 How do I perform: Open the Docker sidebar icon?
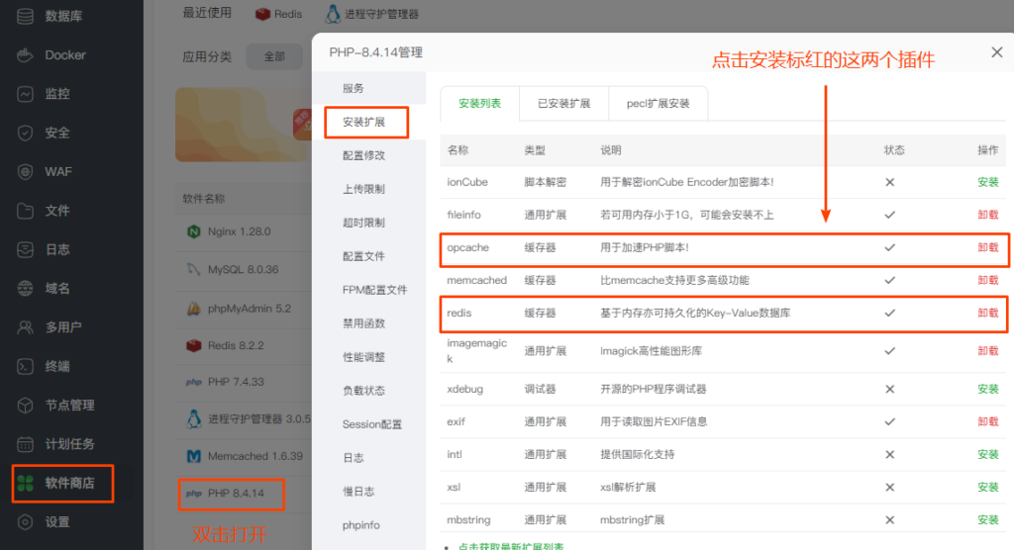25,55
